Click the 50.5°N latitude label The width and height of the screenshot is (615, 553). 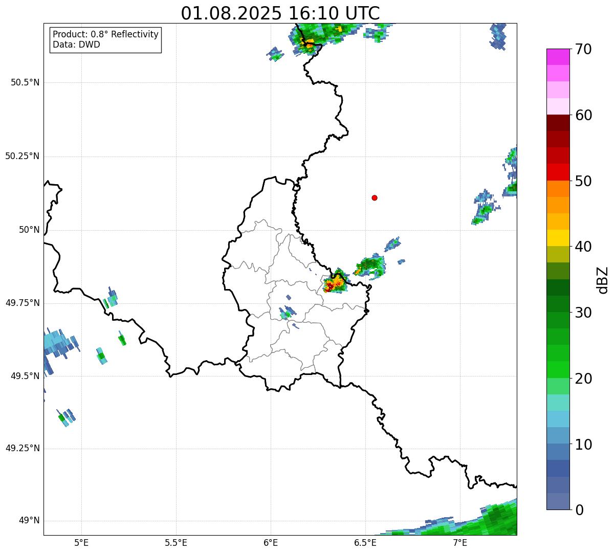point(25,82)
